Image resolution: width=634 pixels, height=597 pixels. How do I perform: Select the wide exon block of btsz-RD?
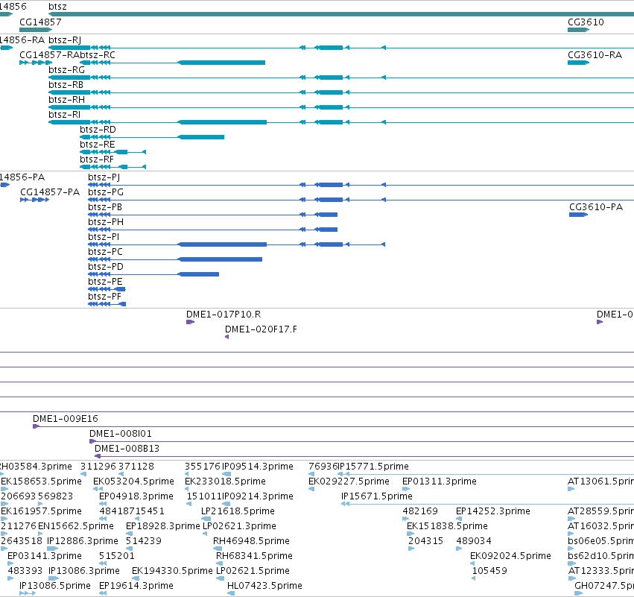[201, 137]
